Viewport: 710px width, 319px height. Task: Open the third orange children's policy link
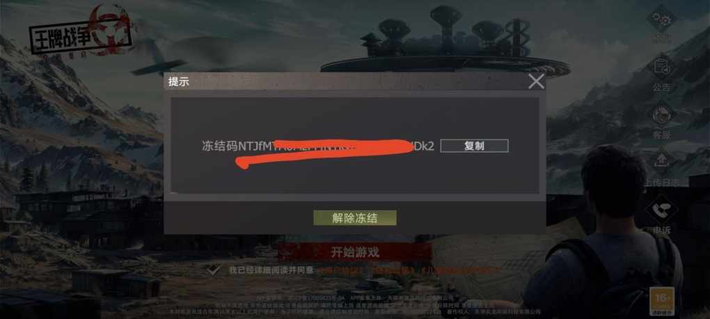(459, 270)
